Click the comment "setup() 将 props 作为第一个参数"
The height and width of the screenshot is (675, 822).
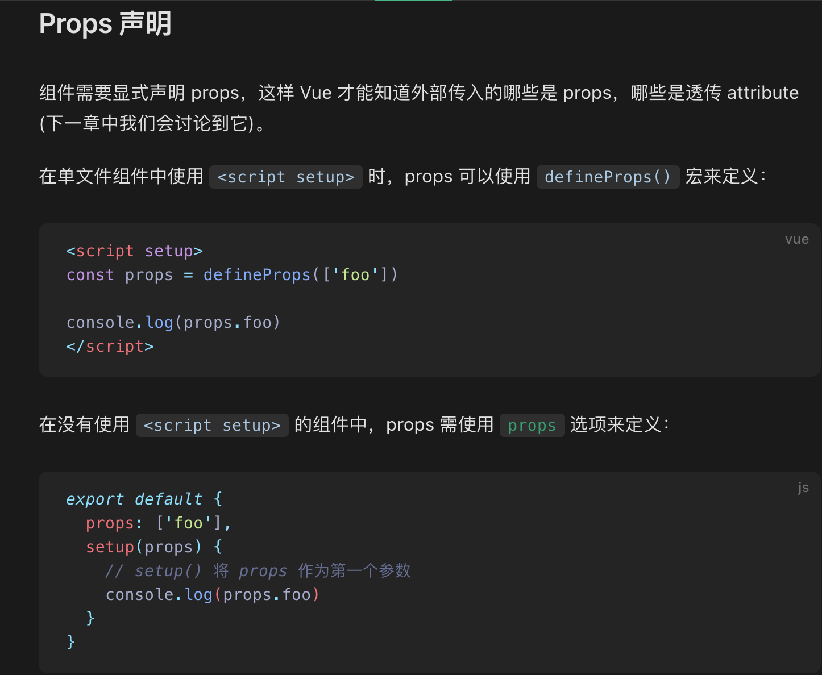pyautogui.click(x=258, y=571)
